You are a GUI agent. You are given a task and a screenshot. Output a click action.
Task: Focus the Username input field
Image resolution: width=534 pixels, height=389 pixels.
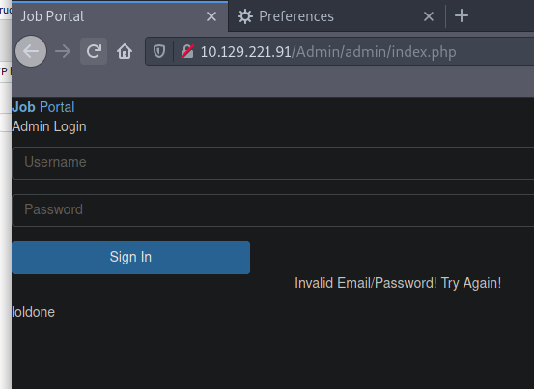pyautogui.click(x=273, y=163)
